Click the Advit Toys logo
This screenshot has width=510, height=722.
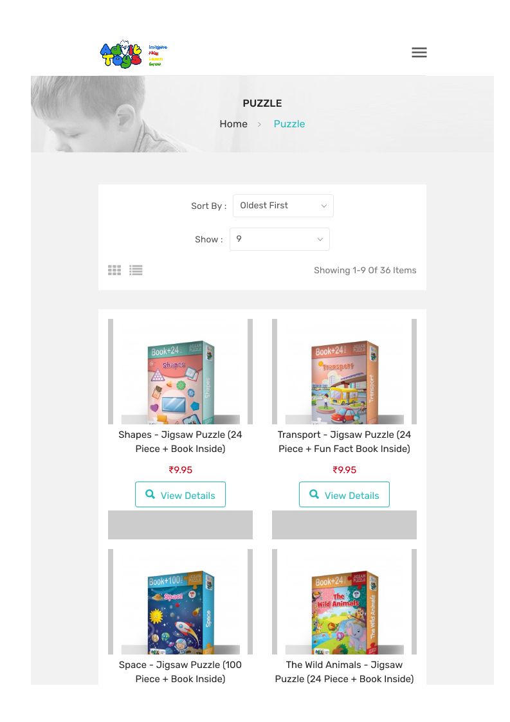point(133,54)
